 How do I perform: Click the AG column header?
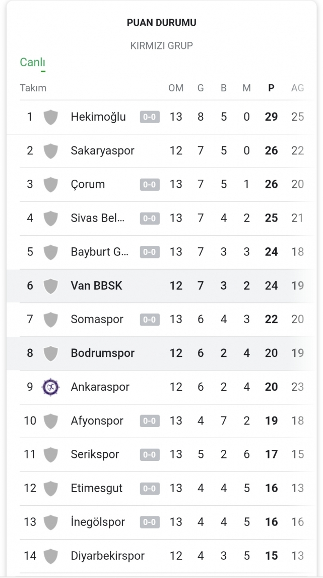pyautogui.click(x=297, y=88)
